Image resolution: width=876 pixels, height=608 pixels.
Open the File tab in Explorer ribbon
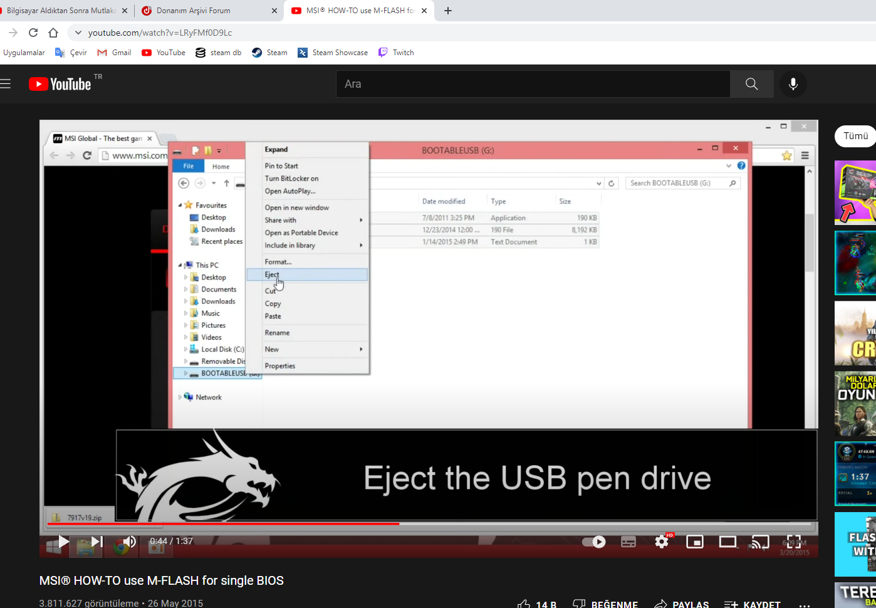point(188,166)
